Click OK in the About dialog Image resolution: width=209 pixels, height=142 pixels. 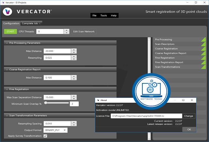coord(189,129)
